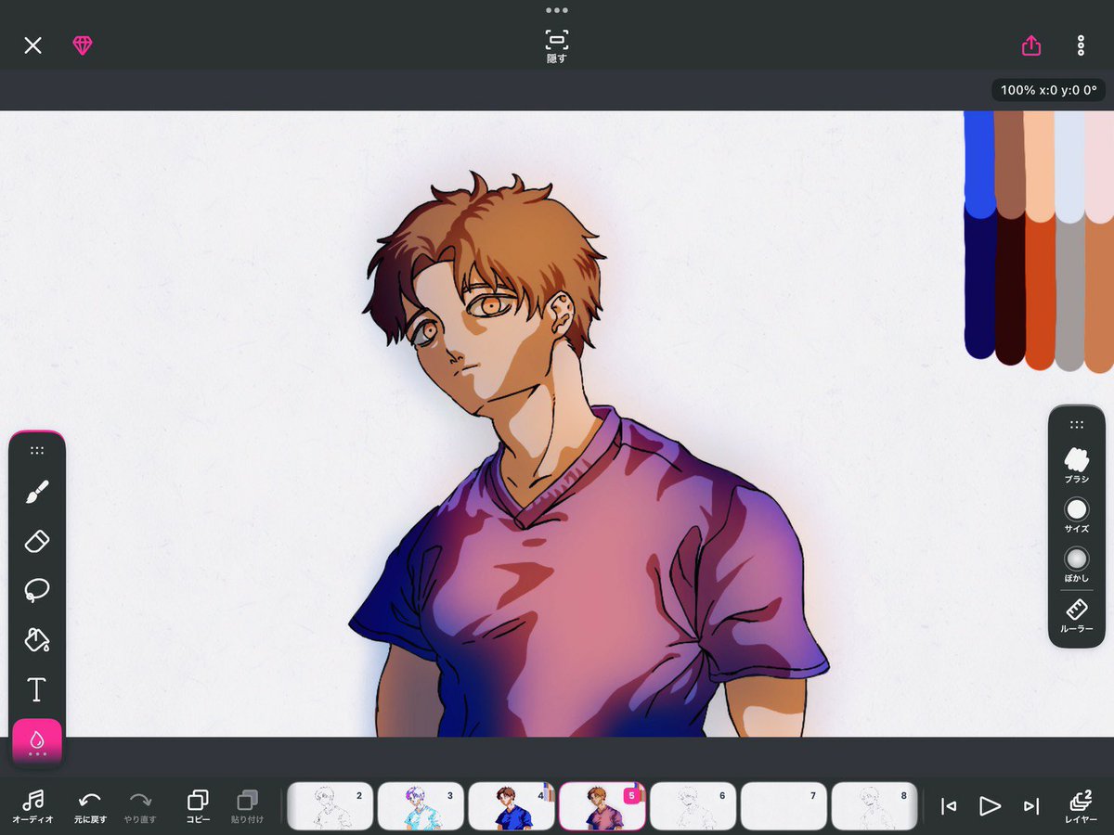Open the three-dot multitasking handle at top

(556, 10)
